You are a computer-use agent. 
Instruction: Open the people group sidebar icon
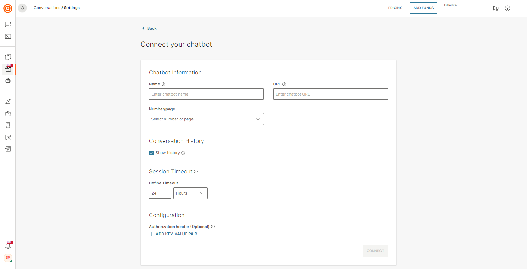tap(8, 113)
